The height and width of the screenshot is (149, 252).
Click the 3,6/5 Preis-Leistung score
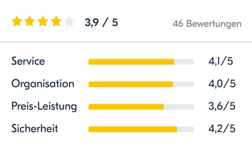[222, 106]
